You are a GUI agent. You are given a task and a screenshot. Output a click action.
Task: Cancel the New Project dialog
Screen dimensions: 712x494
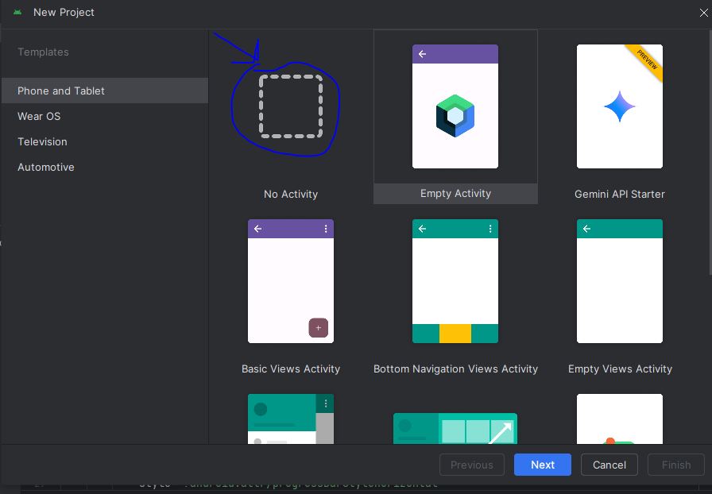click(609, 465)
